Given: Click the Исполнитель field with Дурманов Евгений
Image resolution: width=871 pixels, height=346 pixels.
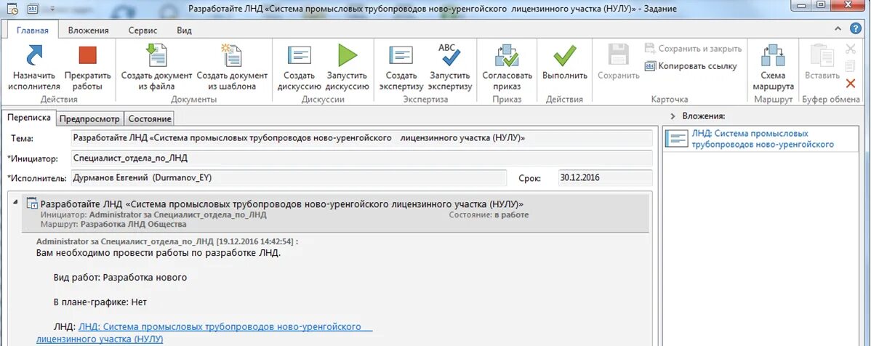Looking at the screenshot, I should [289, 177].
